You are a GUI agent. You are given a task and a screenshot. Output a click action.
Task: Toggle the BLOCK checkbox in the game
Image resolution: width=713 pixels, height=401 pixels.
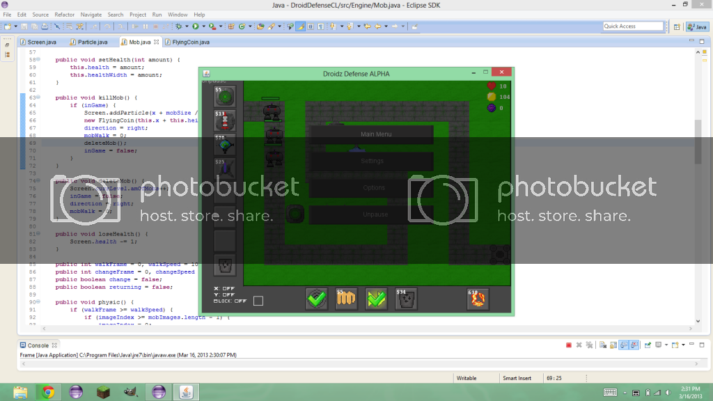tap(258, 301)
